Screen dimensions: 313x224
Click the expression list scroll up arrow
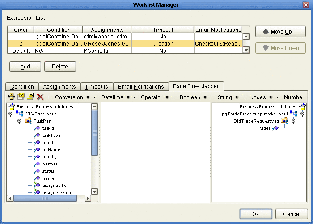coord(246,36)
